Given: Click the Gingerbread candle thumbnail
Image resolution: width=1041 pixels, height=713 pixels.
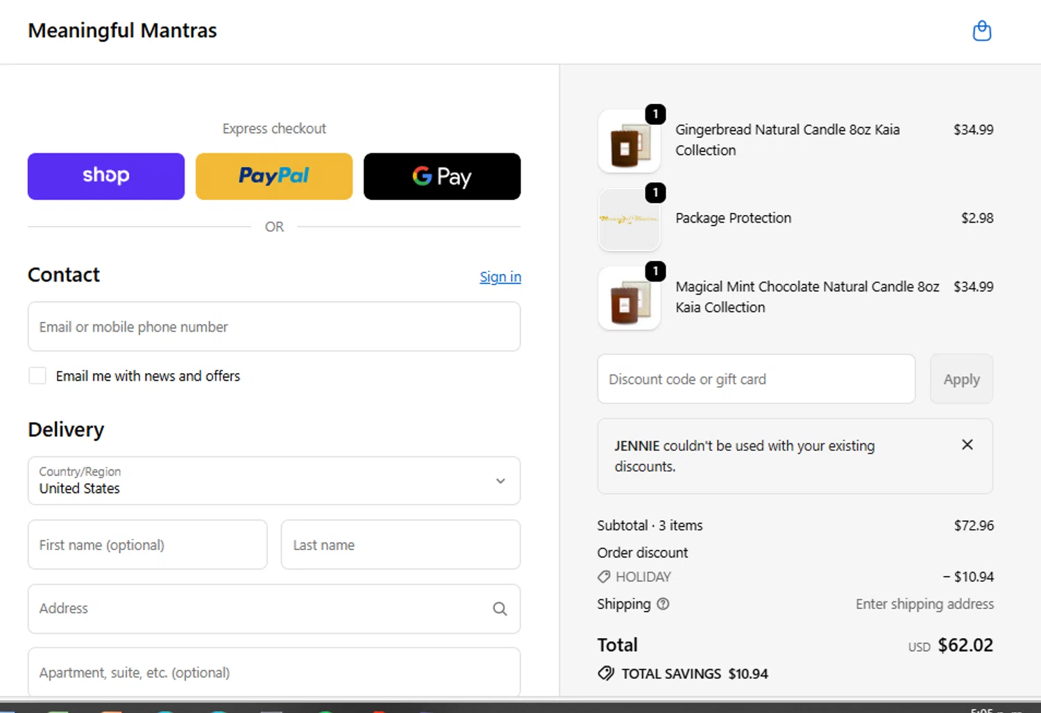Looking at the screenshot, I should click(629, 141).
